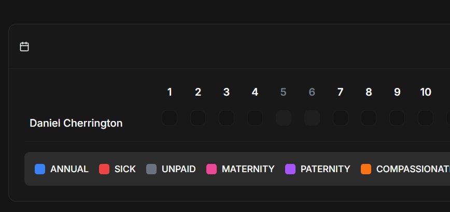Select weekend day 5 cell for Daniel
Screen dimensions: 450x212
point(283,118)
